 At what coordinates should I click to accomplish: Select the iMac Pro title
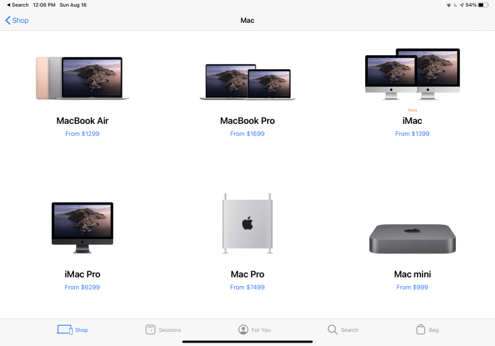click(83, 274)
